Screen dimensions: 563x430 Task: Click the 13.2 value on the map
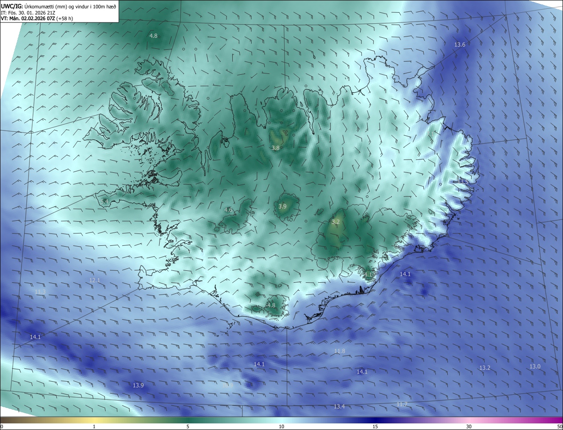click(485, 368)
